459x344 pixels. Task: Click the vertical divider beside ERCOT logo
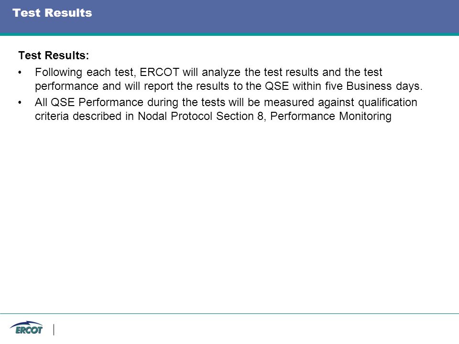pos(54,330)
